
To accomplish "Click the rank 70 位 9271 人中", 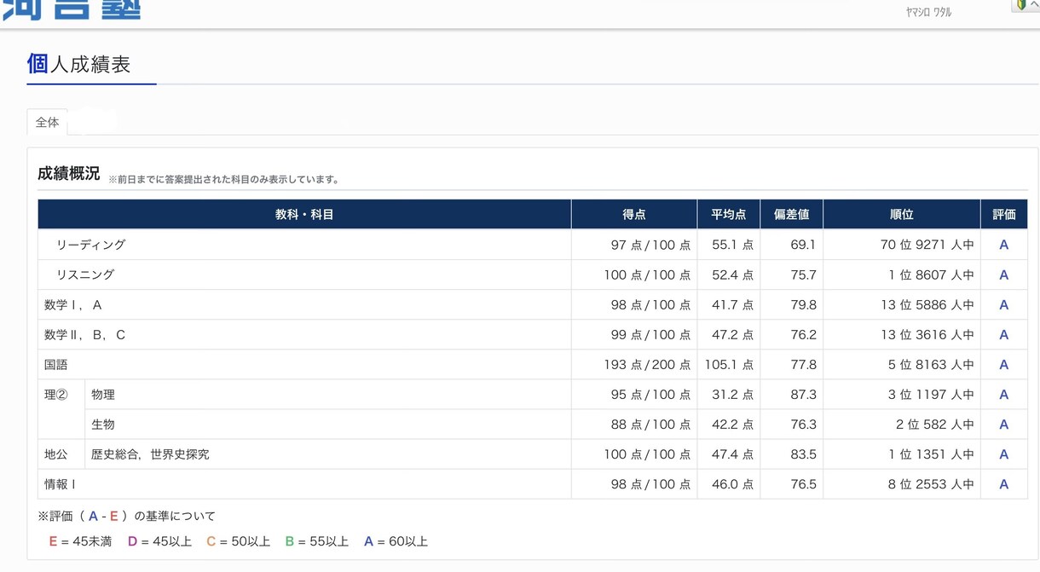I will [927, 245].
